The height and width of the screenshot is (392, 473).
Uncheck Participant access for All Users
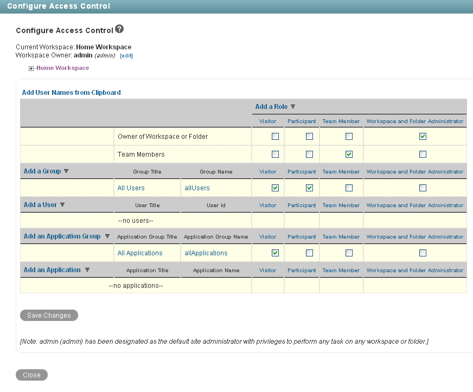click(309, 188)
